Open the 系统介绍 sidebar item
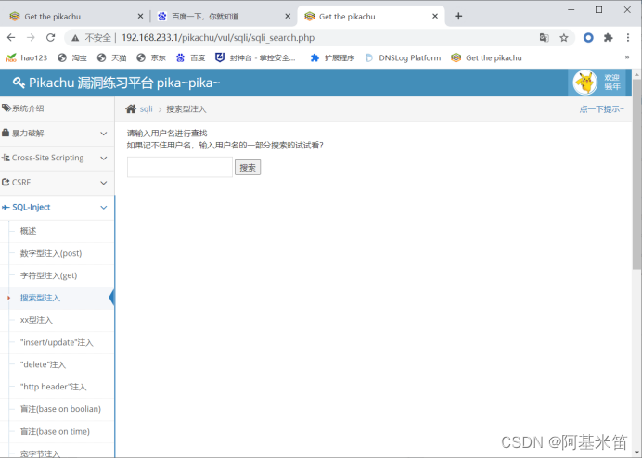This screenshot has width=642, height=459. (58, 108)
